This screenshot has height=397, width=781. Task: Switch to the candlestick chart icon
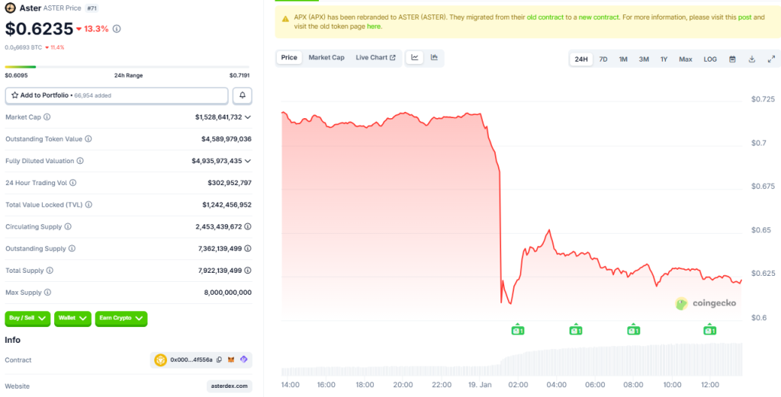click(434, 57)
